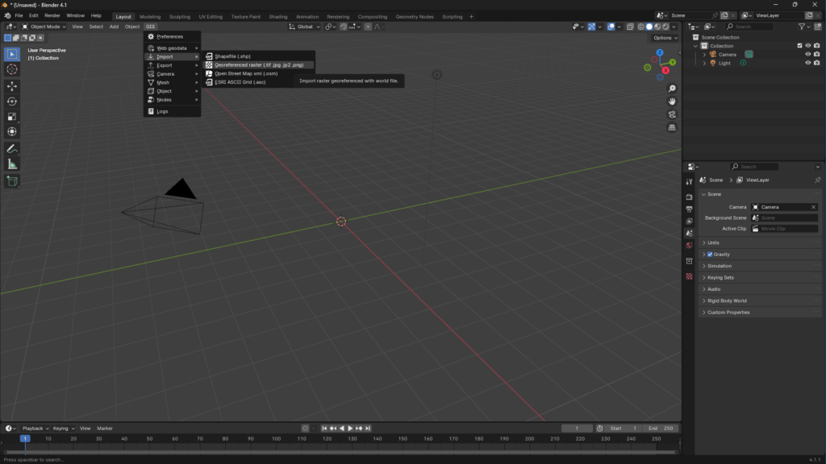Select the Scale tool
This screenshot has height=464, width=826.
12,117
